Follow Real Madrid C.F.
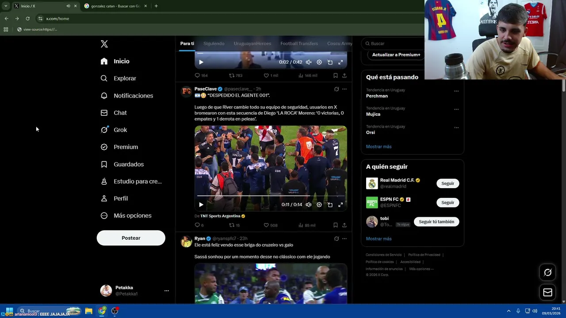 (x=447, y=183)
